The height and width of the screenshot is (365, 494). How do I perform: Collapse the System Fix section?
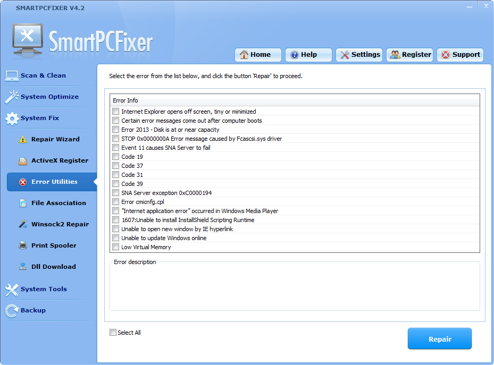tap(40, 118)
